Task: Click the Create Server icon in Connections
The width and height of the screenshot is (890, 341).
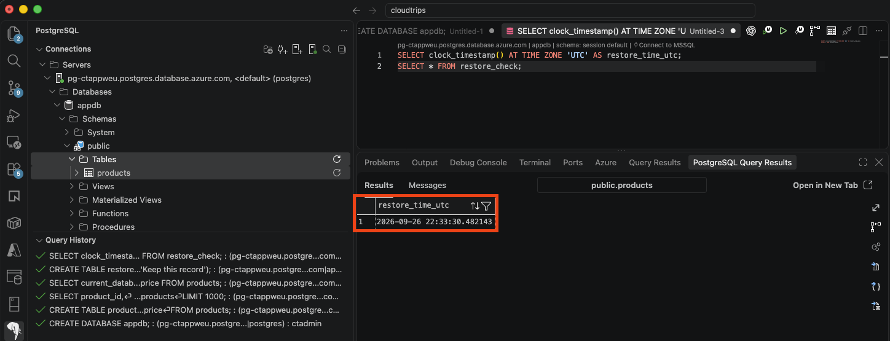Action: click(297, 49)
